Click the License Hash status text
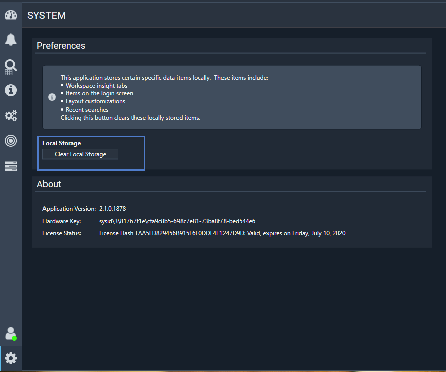This screenshot has width=446, height=372. 222,233
